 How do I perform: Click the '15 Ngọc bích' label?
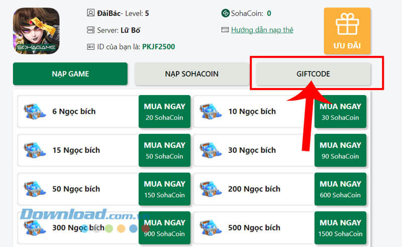[76, 150]
